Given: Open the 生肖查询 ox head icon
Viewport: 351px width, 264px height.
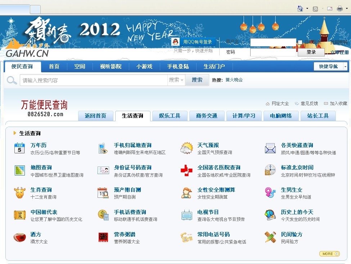Looking at the screenshot, I should pos(19,193).
